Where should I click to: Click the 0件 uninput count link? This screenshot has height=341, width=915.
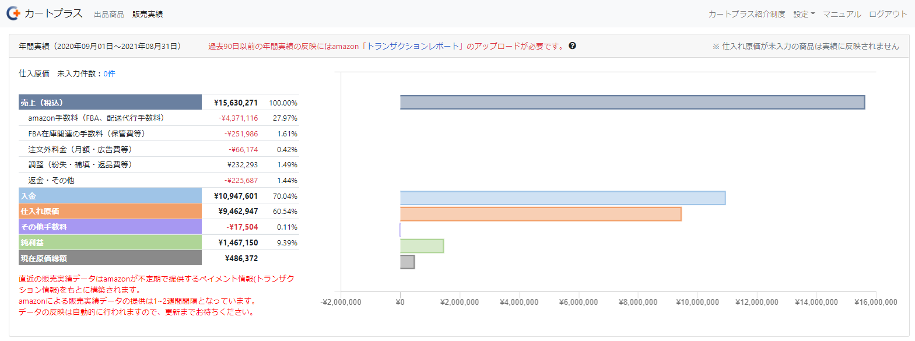tap(109, 73)
